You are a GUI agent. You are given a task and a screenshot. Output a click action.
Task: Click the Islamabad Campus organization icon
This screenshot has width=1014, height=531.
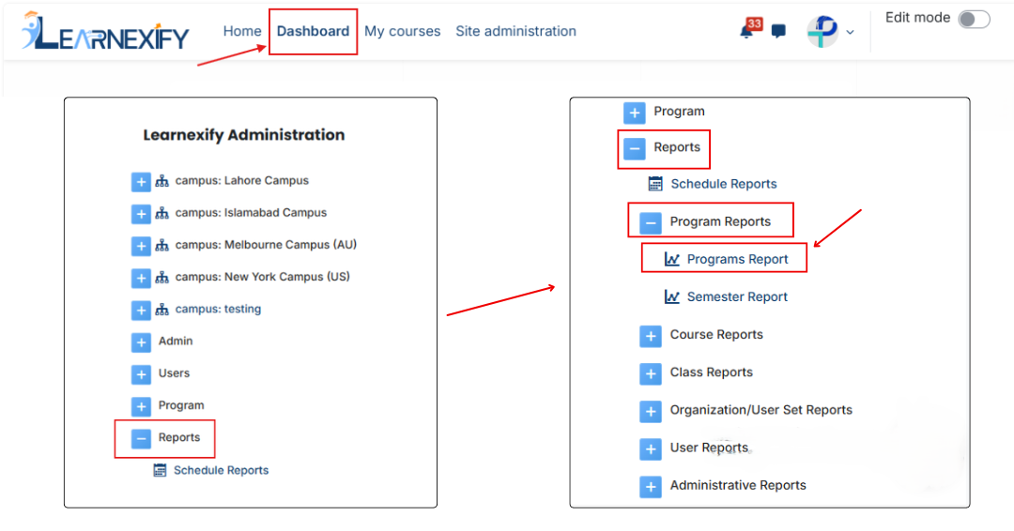pos(161,213)
